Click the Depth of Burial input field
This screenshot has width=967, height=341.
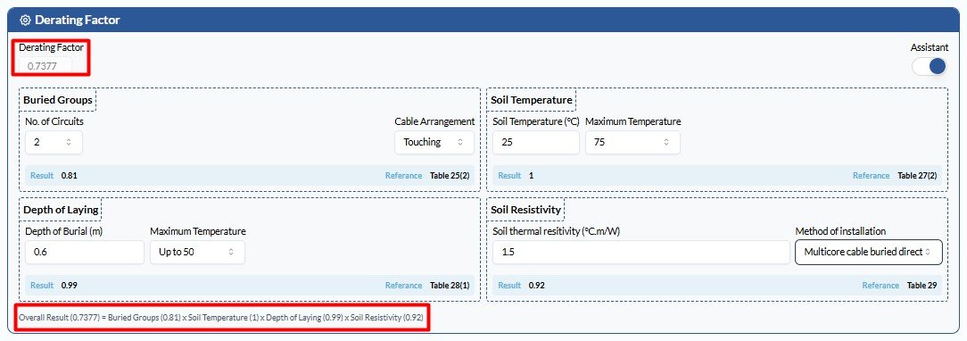[x=85, y=253]
